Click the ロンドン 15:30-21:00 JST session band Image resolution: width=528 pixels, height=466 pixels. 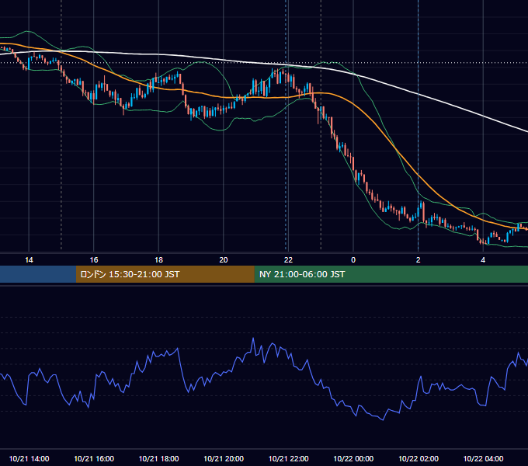click(165, 274)
